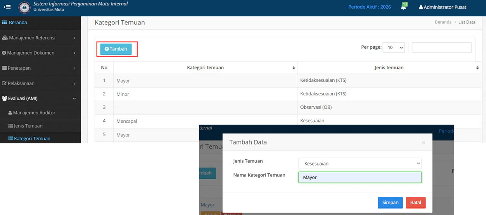Click Nama Kategori Temuan input field

(x=360, y=177)
